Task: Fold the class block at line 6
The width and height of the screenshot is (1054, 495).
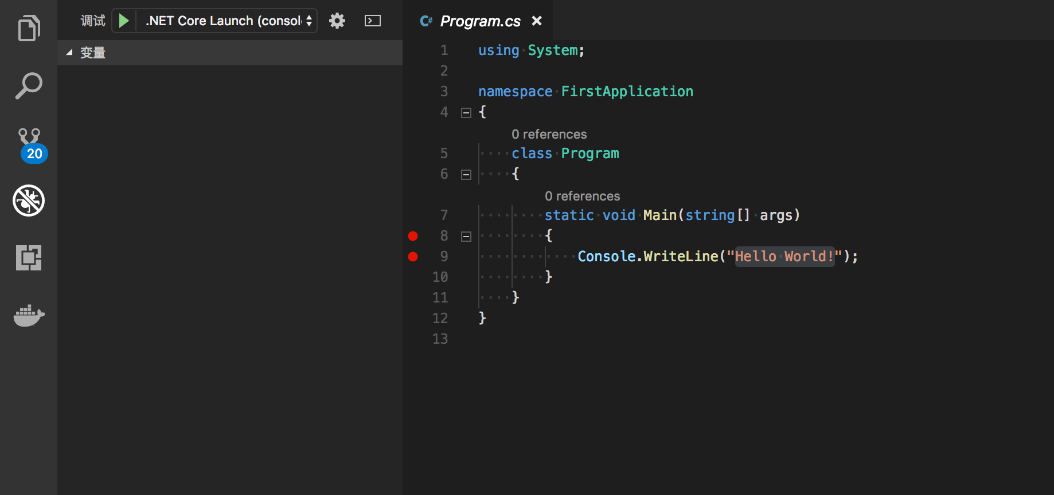Action: (x=466, y=175)
